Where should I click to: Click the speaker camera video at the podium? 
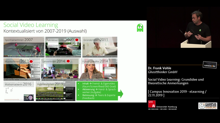(183, 28)
